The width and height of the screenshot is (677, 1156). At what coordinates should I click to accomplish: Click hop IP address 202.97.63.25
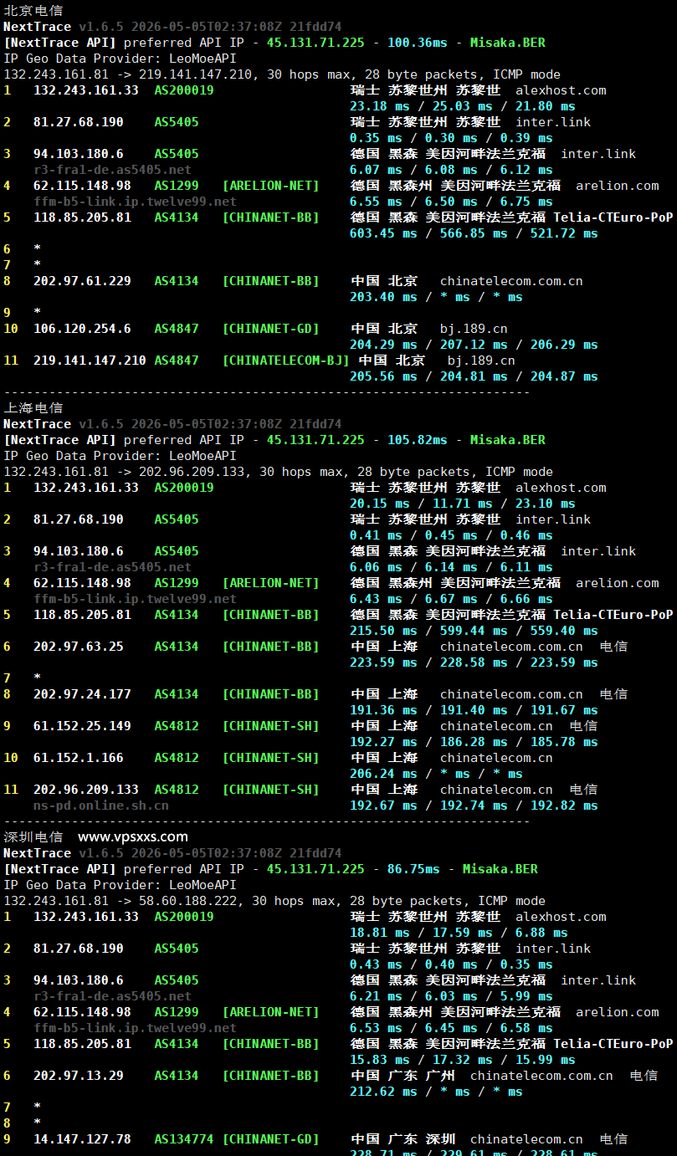click(79, 647)
